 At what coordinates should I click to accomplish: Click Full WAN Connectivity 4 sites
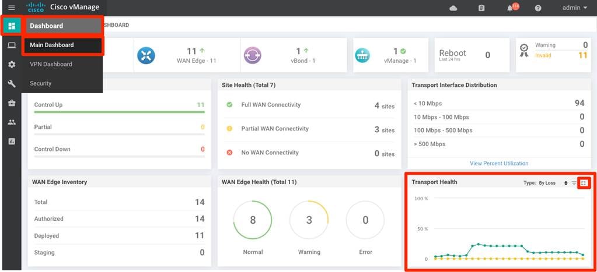[x=385, y=105]
